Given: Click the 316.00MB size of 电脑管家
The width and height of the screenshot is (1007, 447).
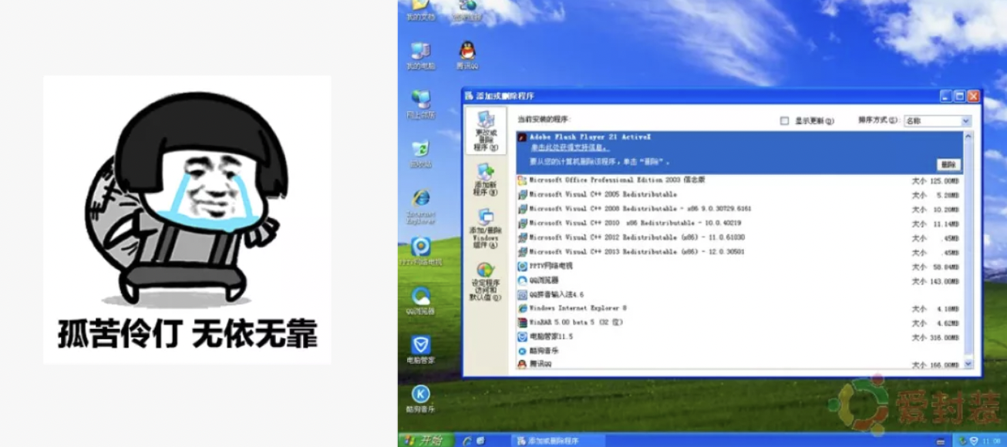Looking at the screenshot, I should pos(944,337).
